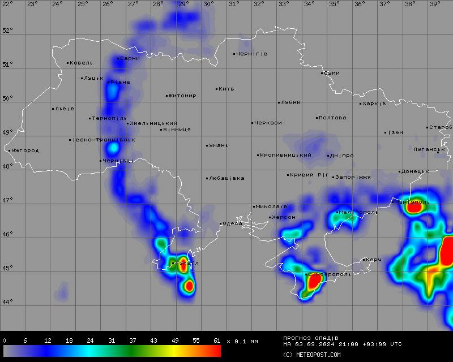Click the Дніпро city marker
The height and width of the screenshot is (362, 453).
(328, 156)
